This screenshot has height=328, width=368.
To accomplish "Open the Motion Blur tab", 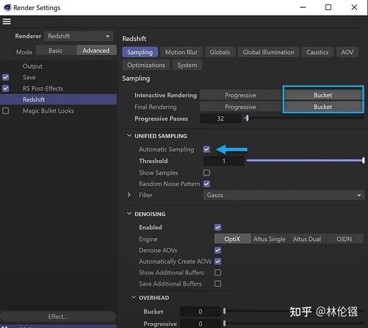I will coord(181,52).
